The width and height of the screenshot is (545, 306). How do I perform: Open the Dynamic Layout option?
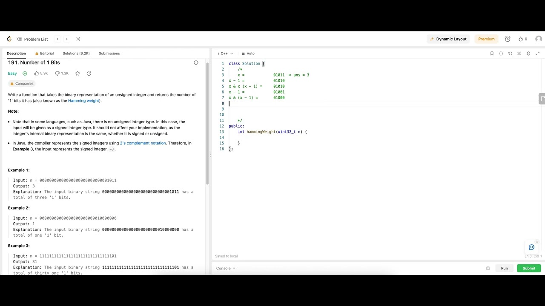point(448,39)
